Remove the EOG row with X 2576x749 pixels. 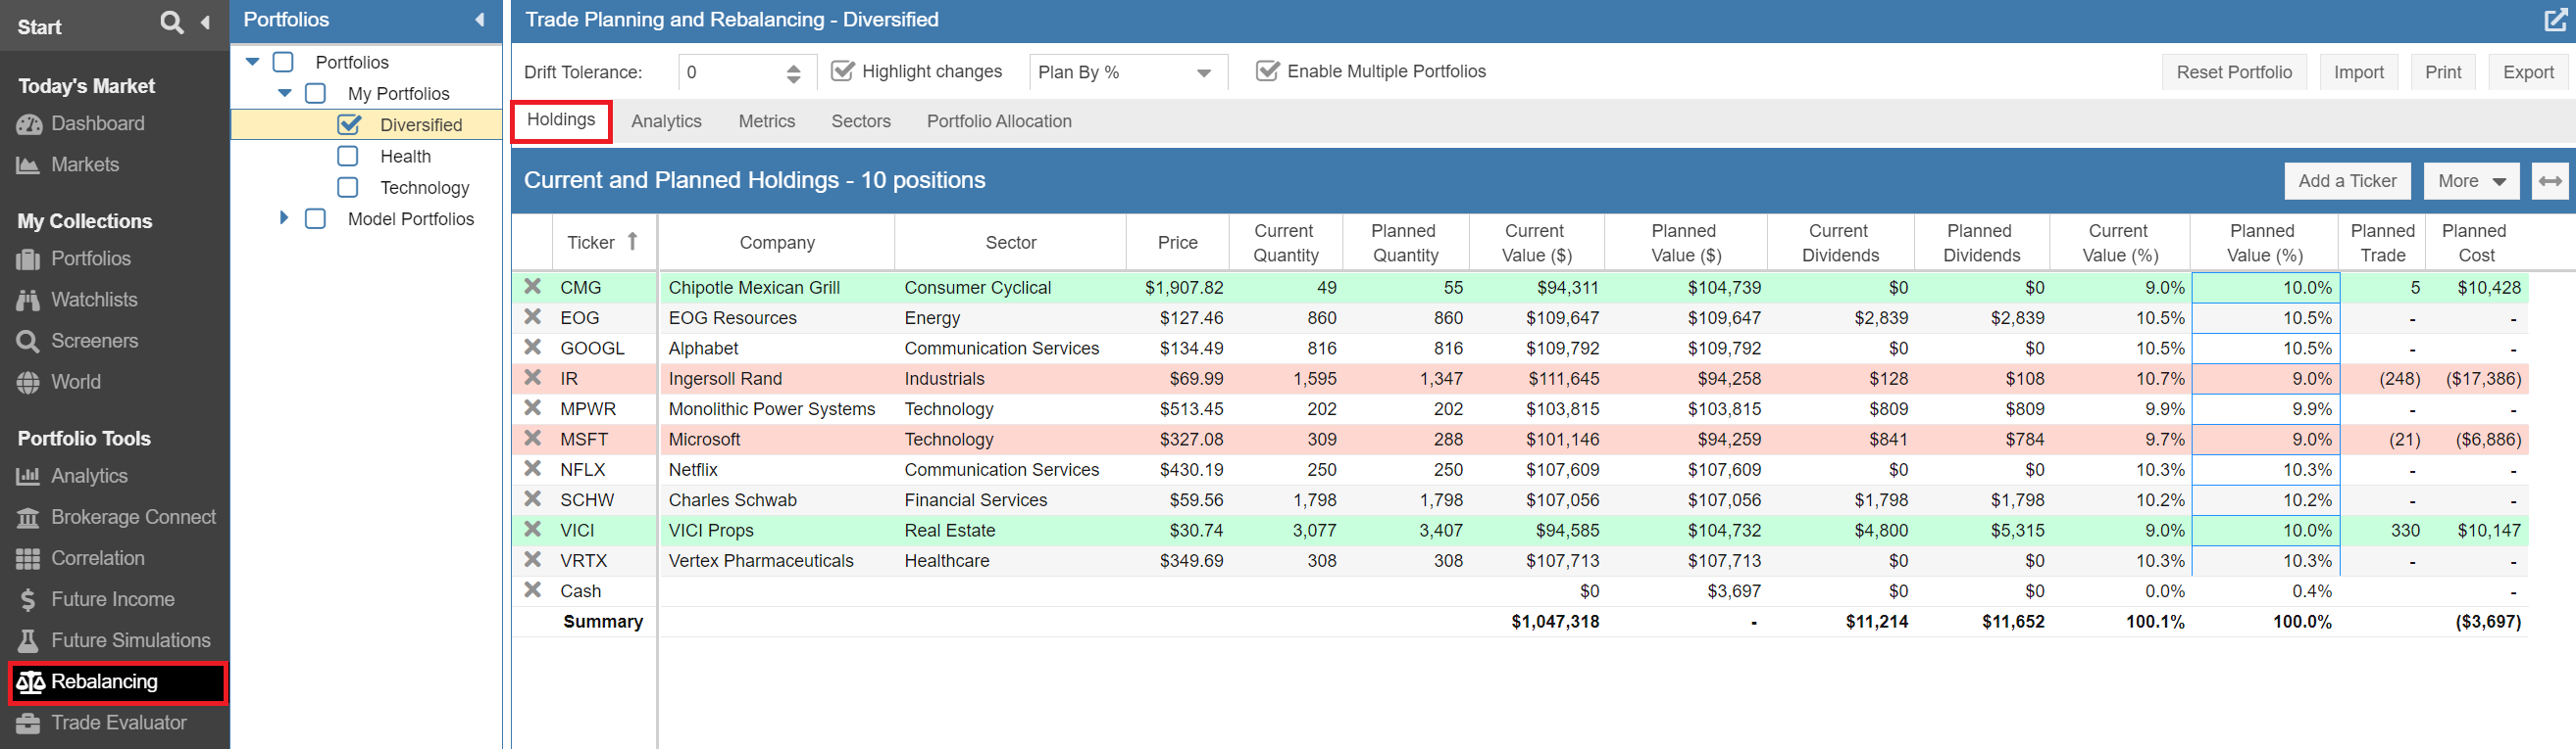tap(533, 316)
